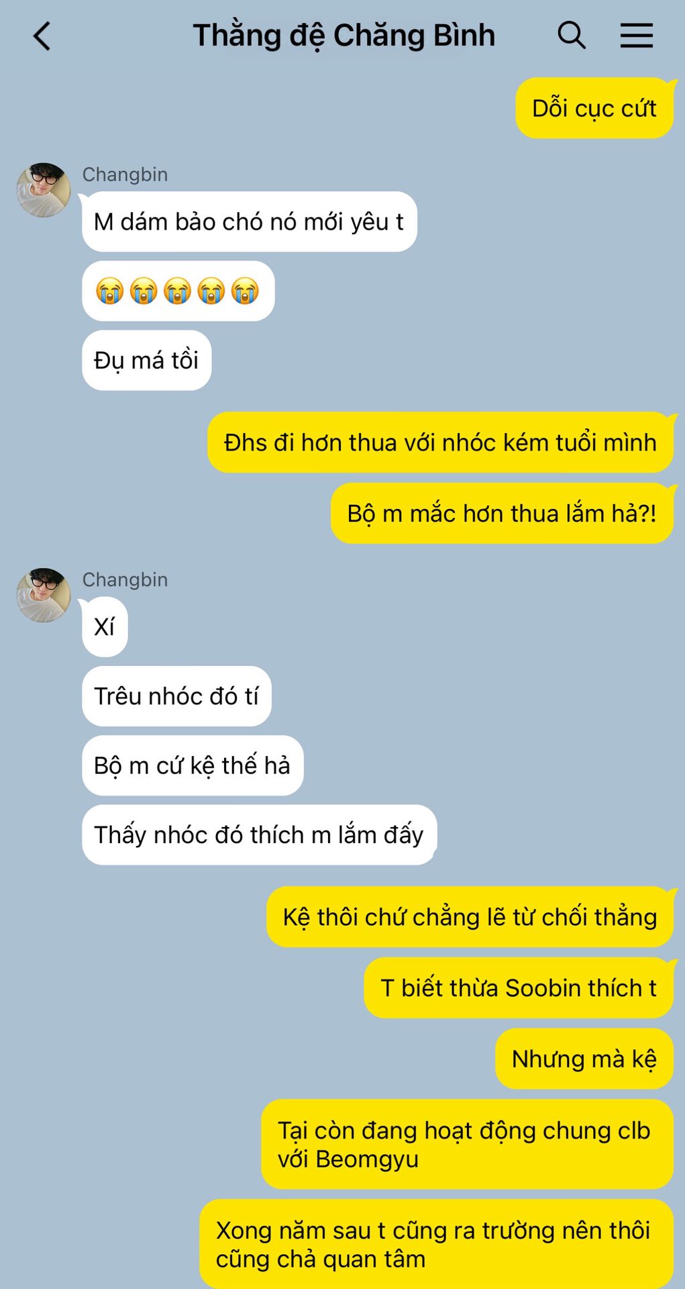Open the chat search magnifier icon

pyautogui.click(x=572, y=35)
